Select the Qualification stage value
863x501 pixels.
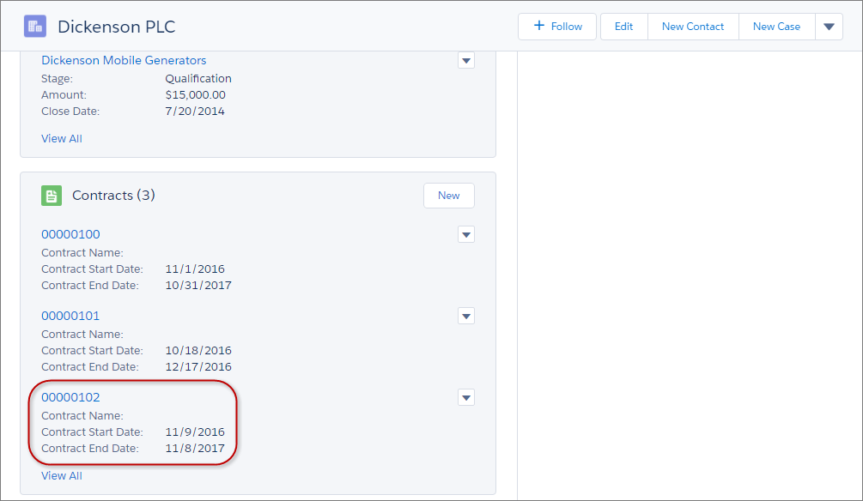point(198,79)
